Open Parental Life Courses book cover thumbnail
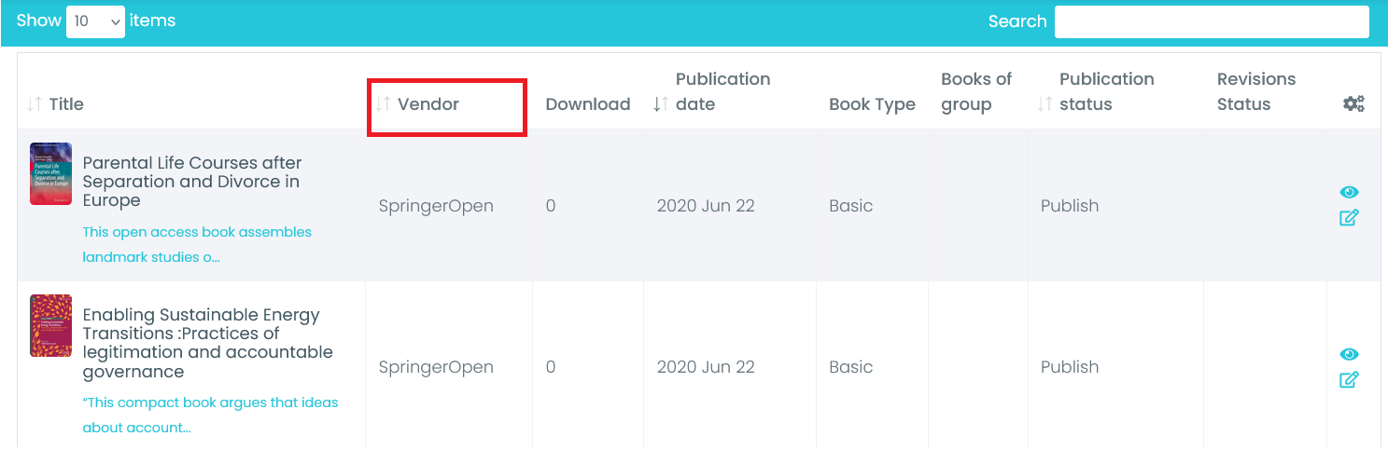This screenshot has height=450, width=1388. coord(50,173)
